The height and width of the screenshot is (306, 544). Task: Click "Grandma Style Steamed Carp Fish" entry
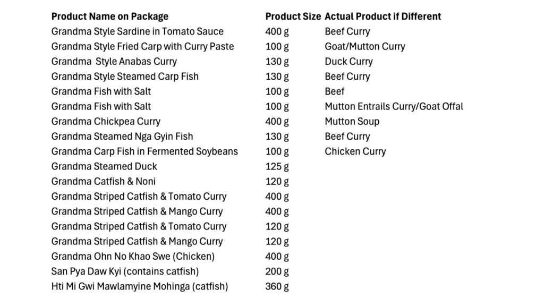[x=125, y=76]
